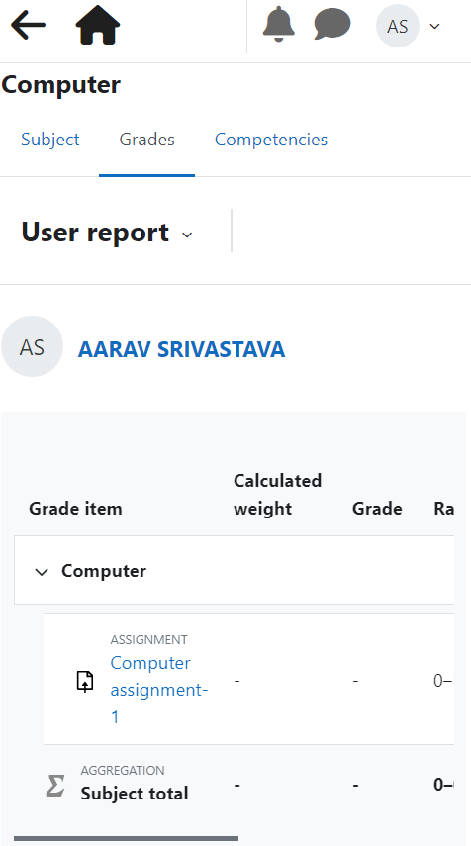Click the sigma aggregation icon

(55, 786)
